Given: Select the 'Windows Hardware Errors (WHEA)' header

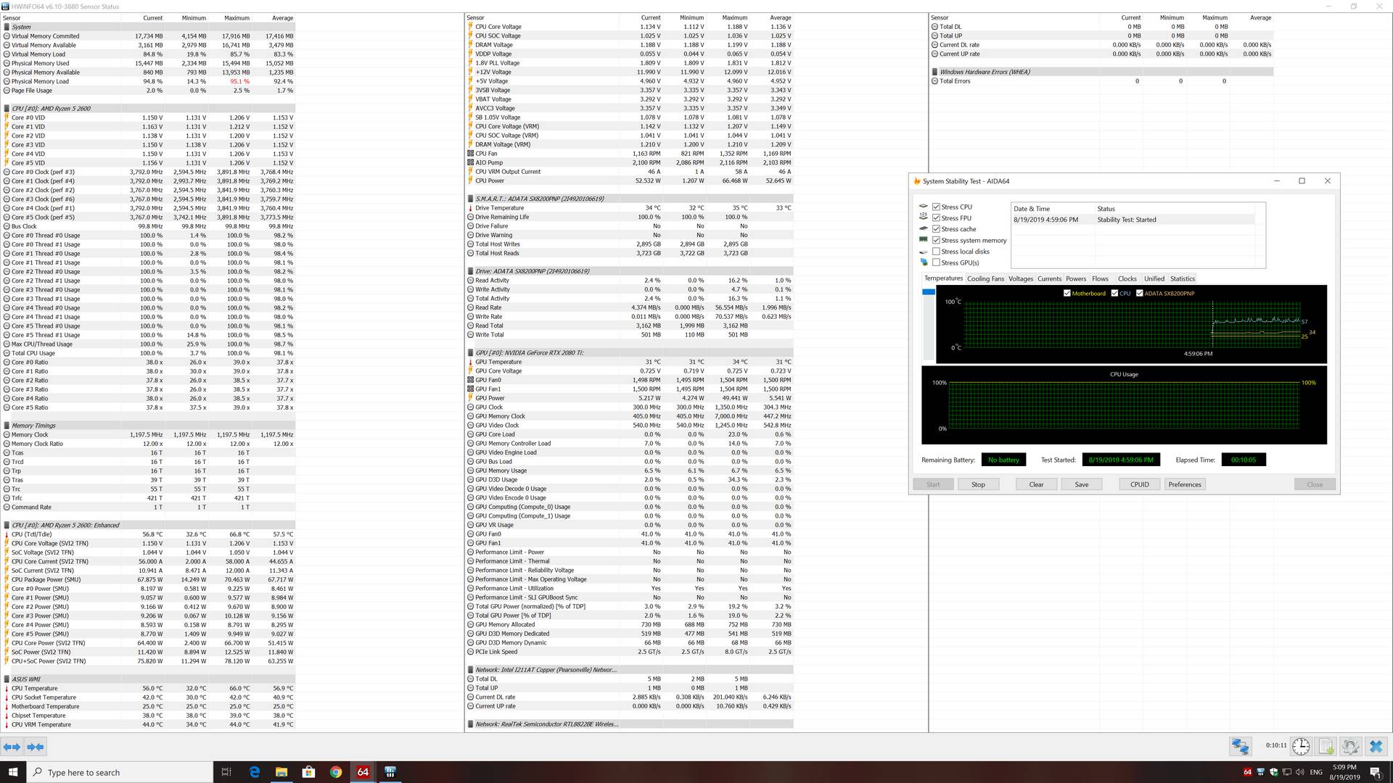Looking at the screenshot, I should point(1101,72).
